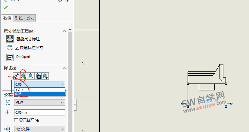Choose <无> in the style list
This screenshot has height=132, width=249.
[39, 90]
